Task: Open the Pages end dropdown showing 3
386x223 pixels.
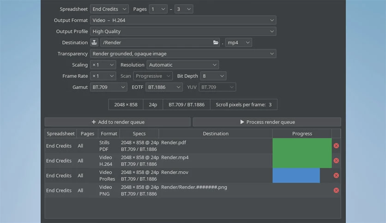Action: [x=184, y=9]
